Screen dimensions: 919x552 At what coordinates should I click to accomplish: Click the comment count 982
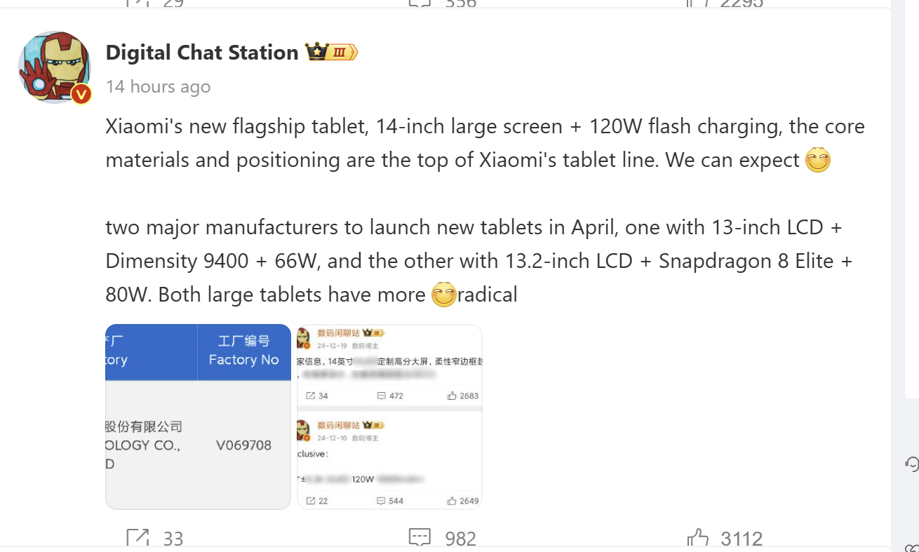[x=461, y=539]
